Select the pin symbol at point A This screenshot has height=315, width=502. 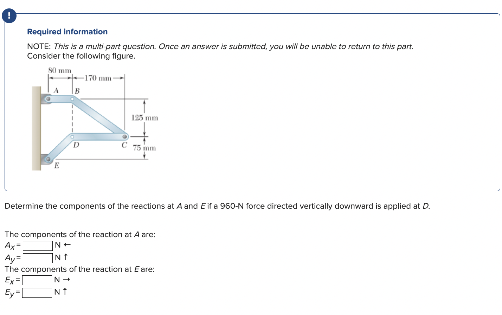point(48,99)
